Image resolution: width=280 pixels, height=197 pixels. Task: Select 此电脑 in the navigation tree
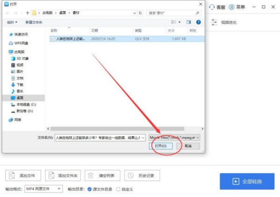click(x=16, y=52)
